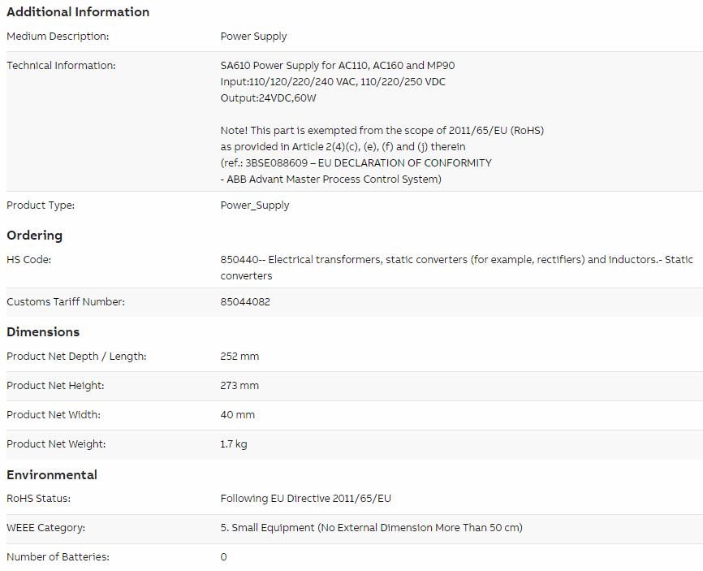Click the Input voltage specification line
703x571 pixels.
(x=333, y=82)
